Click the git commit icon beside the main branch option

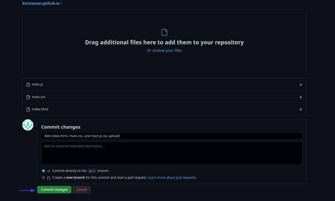49,171
